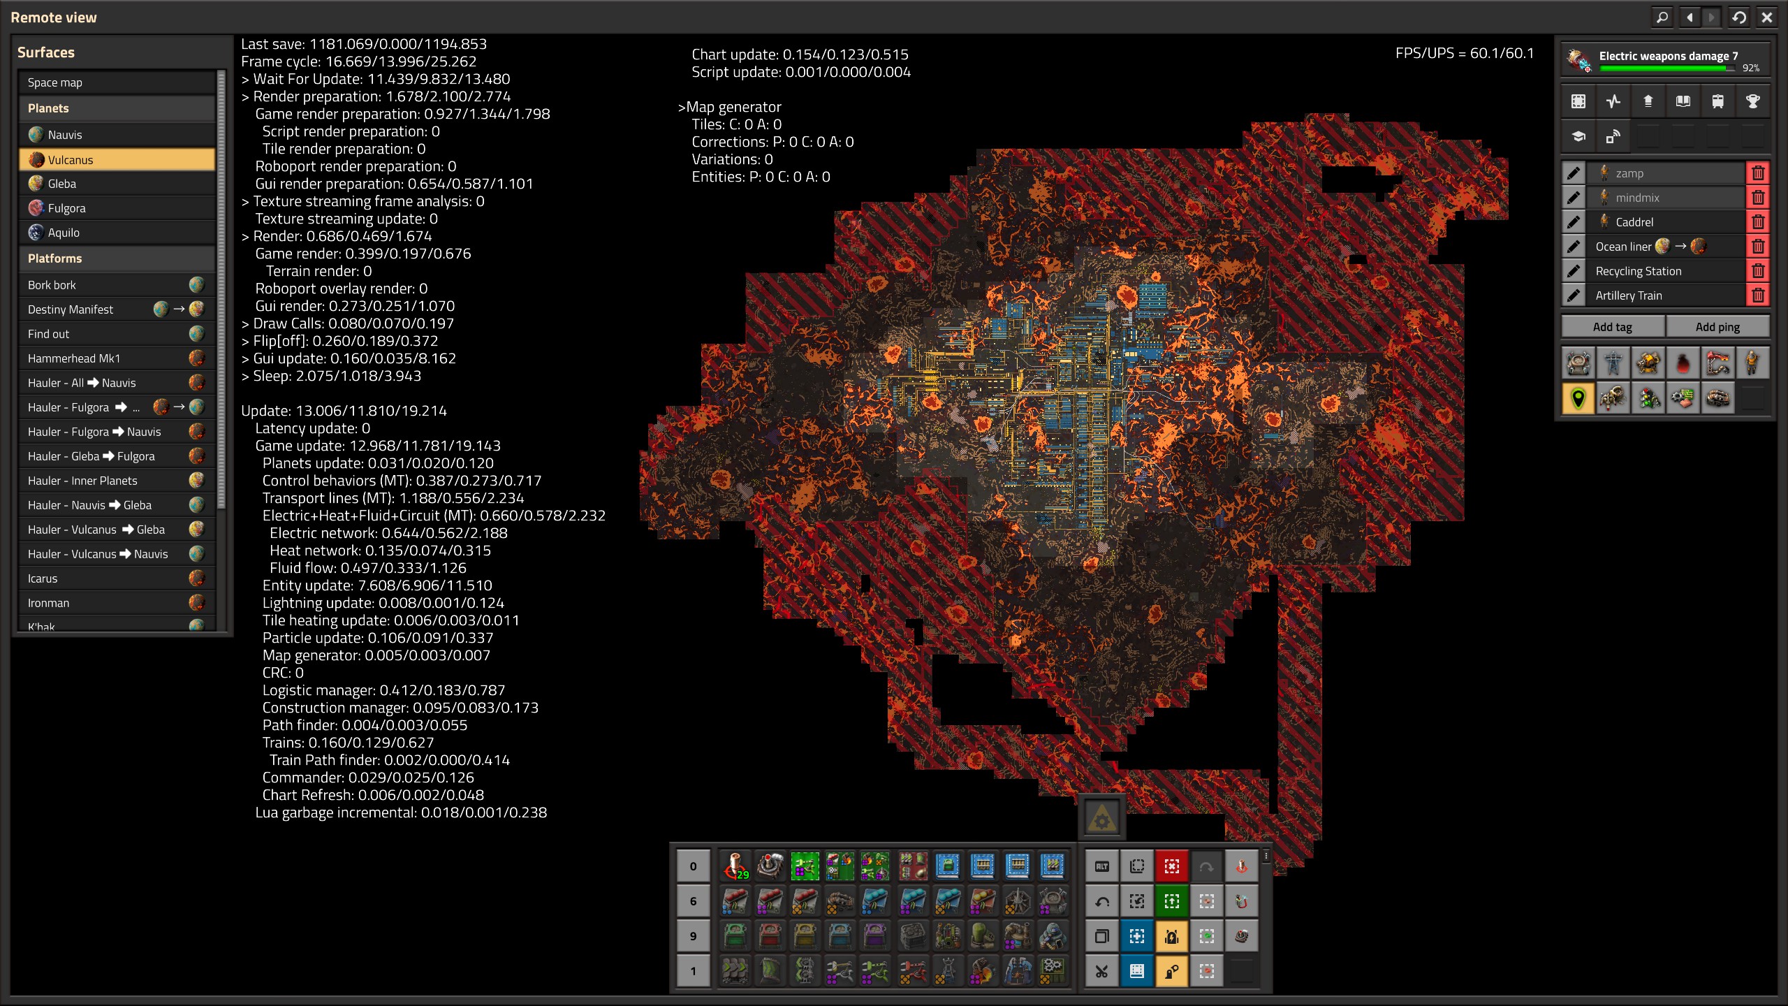Open the production statistics pulse icon

tap(1613, 101)
